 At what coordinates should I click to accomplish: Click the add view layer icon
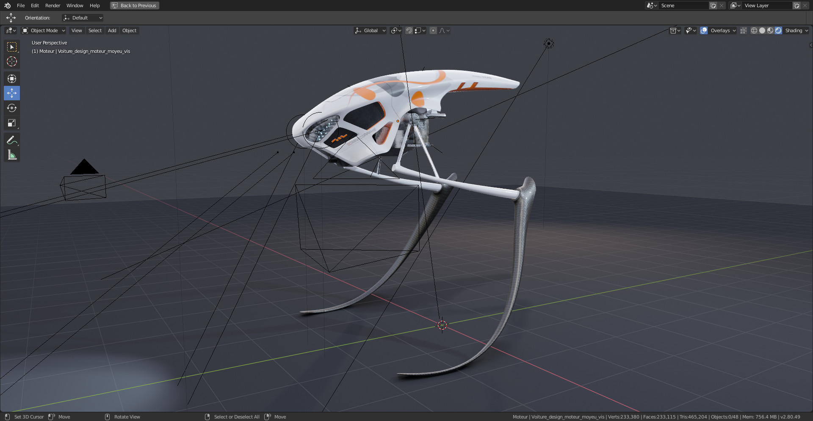pyautogui.click(x=796, y=6)
